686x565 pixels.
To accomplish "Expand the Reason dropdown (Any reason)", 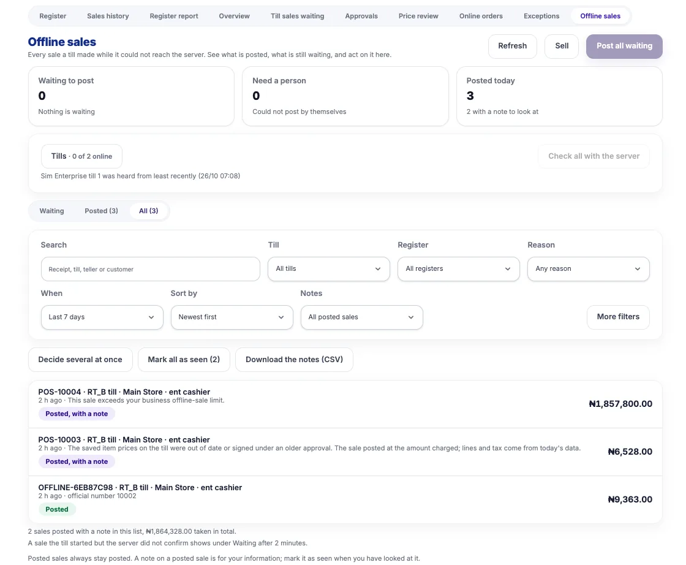I will pos(589,269).
